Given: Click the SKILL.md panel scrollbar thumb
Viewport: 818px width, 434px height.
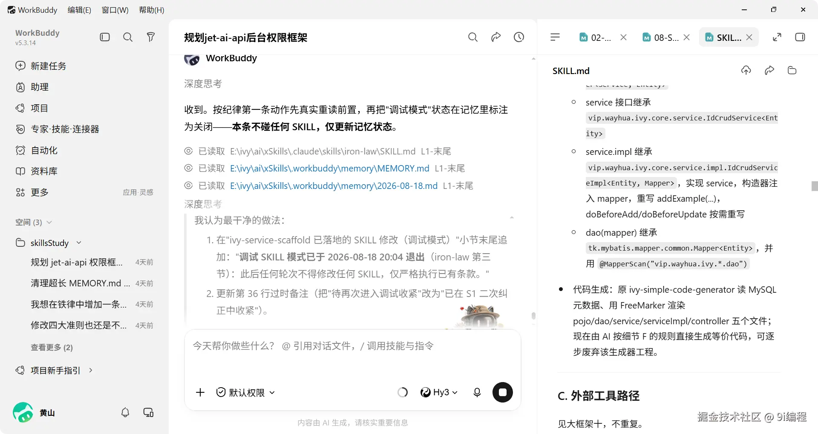Looking at the screenshot, I should (x=815, y=186).
